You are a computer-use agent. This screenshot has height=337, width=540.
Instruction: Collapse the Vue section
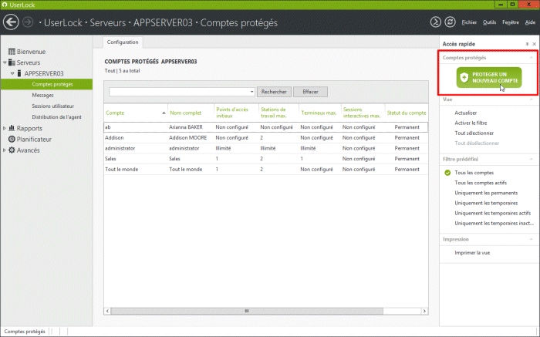pyautogui.click(x=531, y=99)
